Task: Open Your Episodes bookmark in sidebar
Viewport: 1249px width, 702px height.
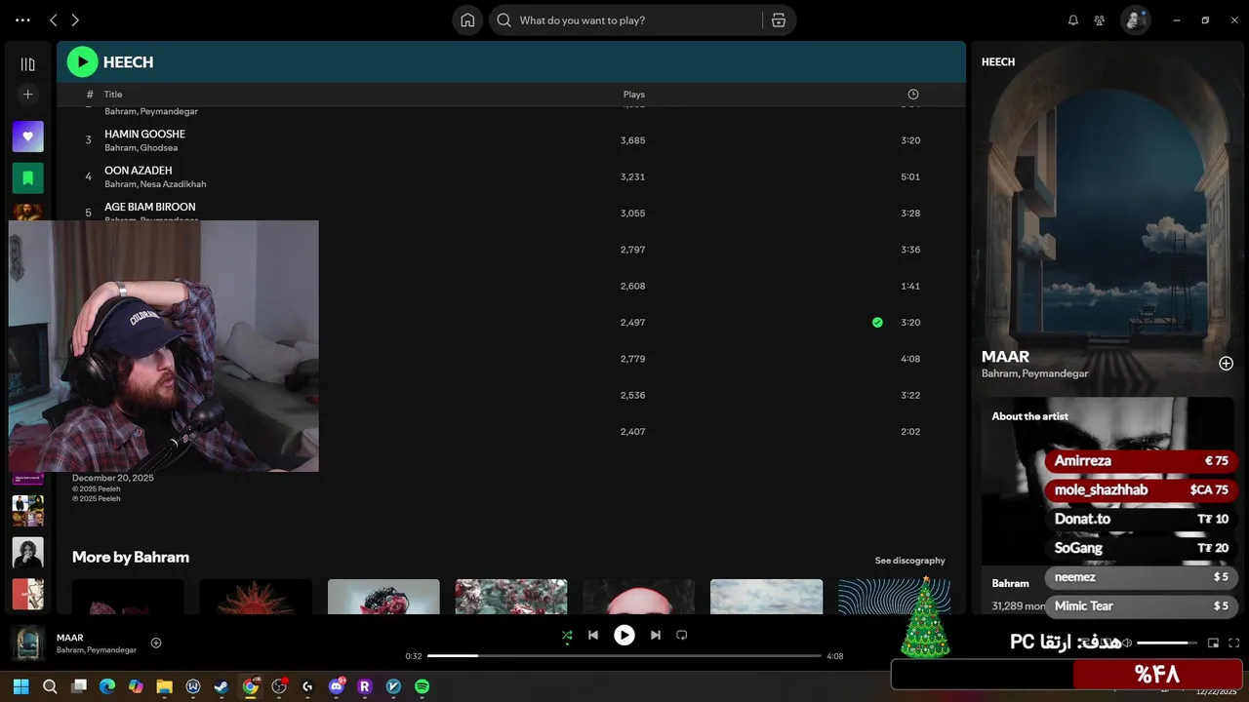Action: pyautogui.click(x=27, y=178)
